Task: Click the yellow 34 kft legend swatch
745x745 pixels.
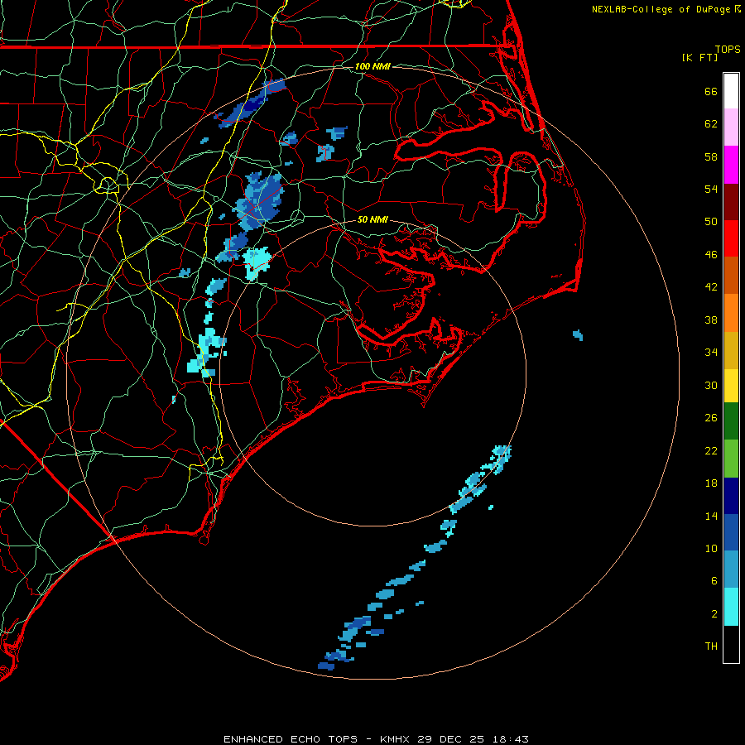Action: (731, 385)
